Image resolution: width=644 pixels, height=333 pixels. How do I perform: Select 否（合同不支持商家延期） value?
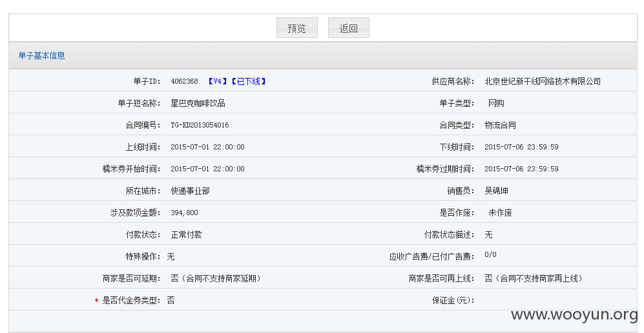click(216, 278)
